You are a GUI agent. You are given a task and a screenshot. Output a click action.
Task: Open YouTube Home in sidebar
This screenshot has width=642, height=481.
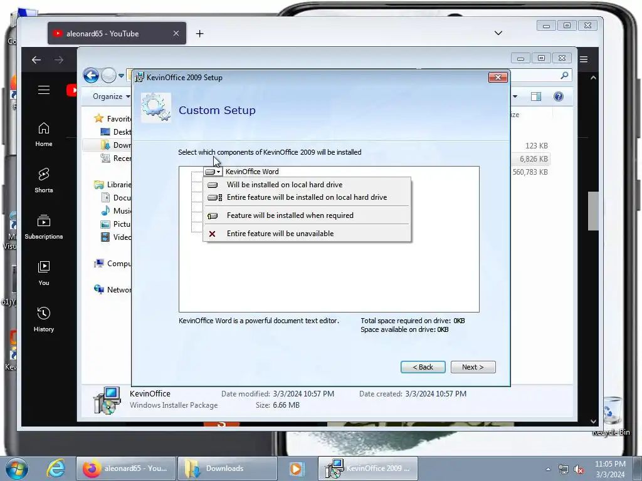pos(44,135)
